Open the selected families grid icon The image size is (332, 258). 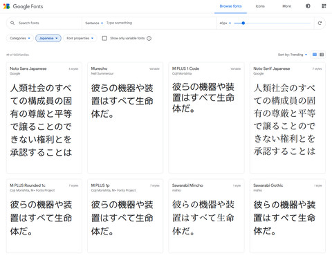(x=324, y=6)
